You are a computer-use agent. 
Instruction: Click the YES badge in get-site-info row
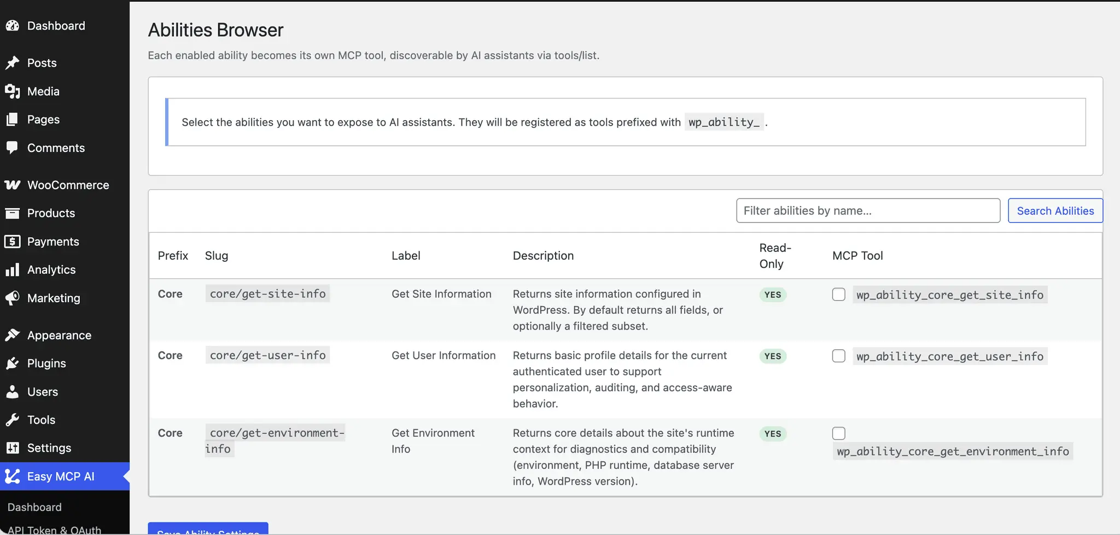pos(773,295)
